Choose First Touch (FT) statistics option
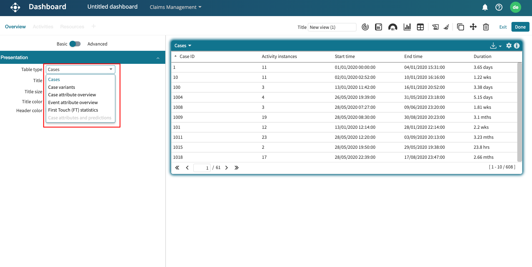 click(73, 110)
